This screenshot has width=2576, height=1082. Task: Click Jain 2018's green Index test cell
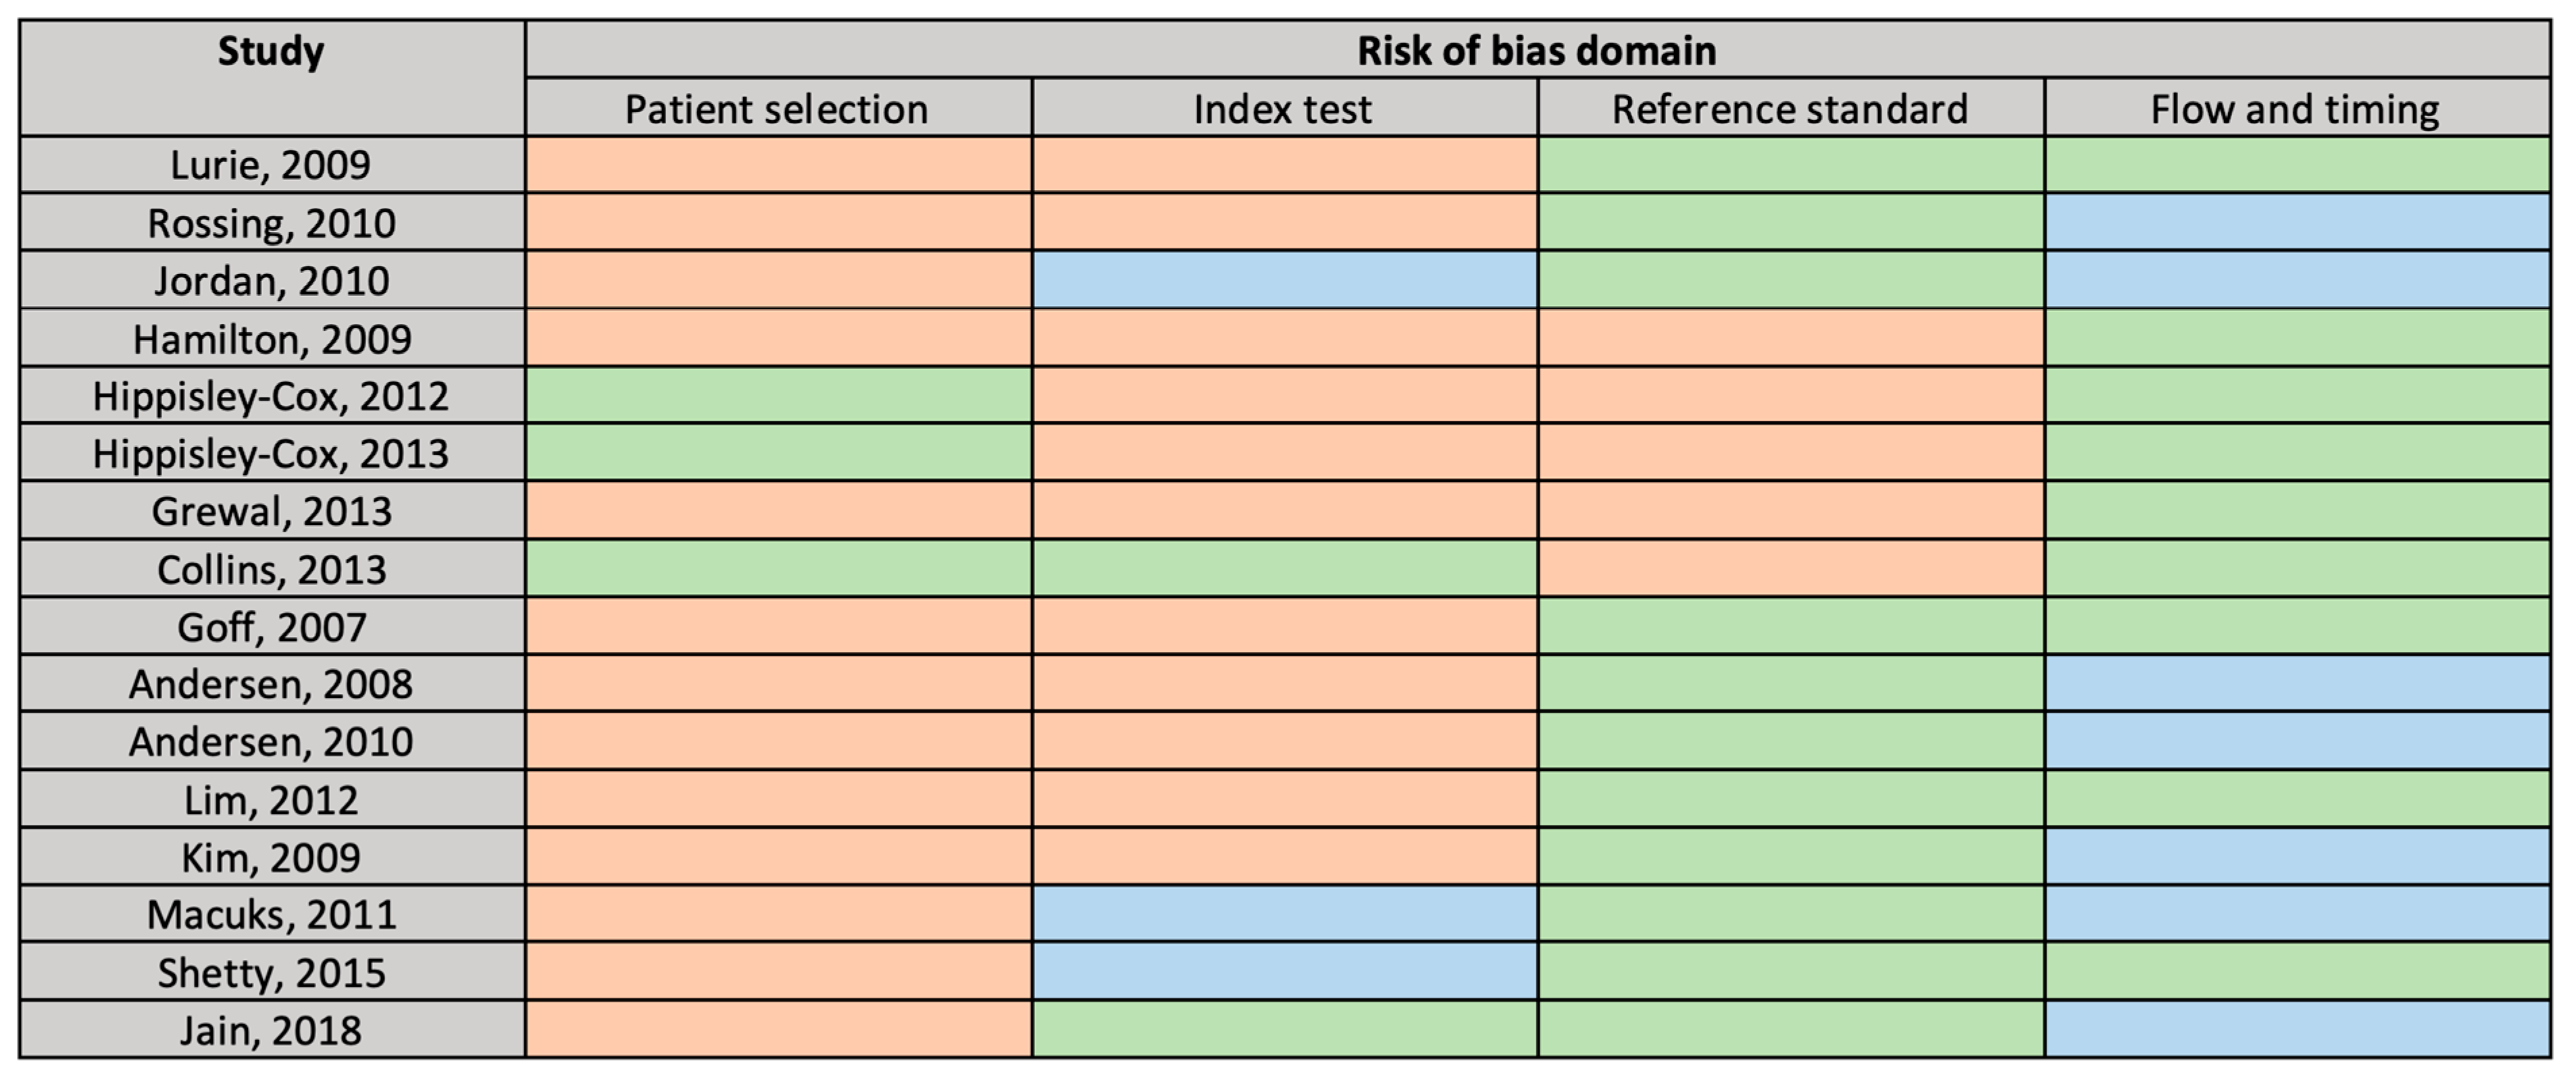pos(1284,1029)
